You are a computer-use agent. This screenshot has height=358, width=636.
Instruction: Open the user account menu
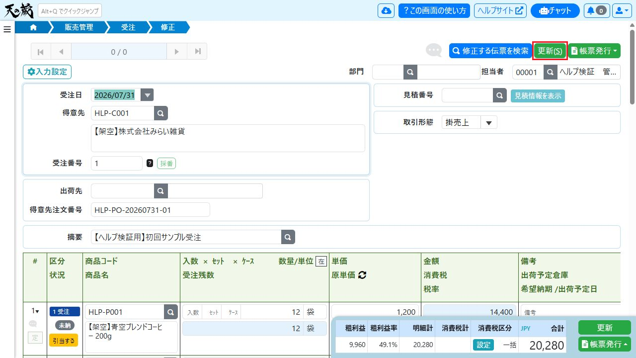tap(622, 10)
